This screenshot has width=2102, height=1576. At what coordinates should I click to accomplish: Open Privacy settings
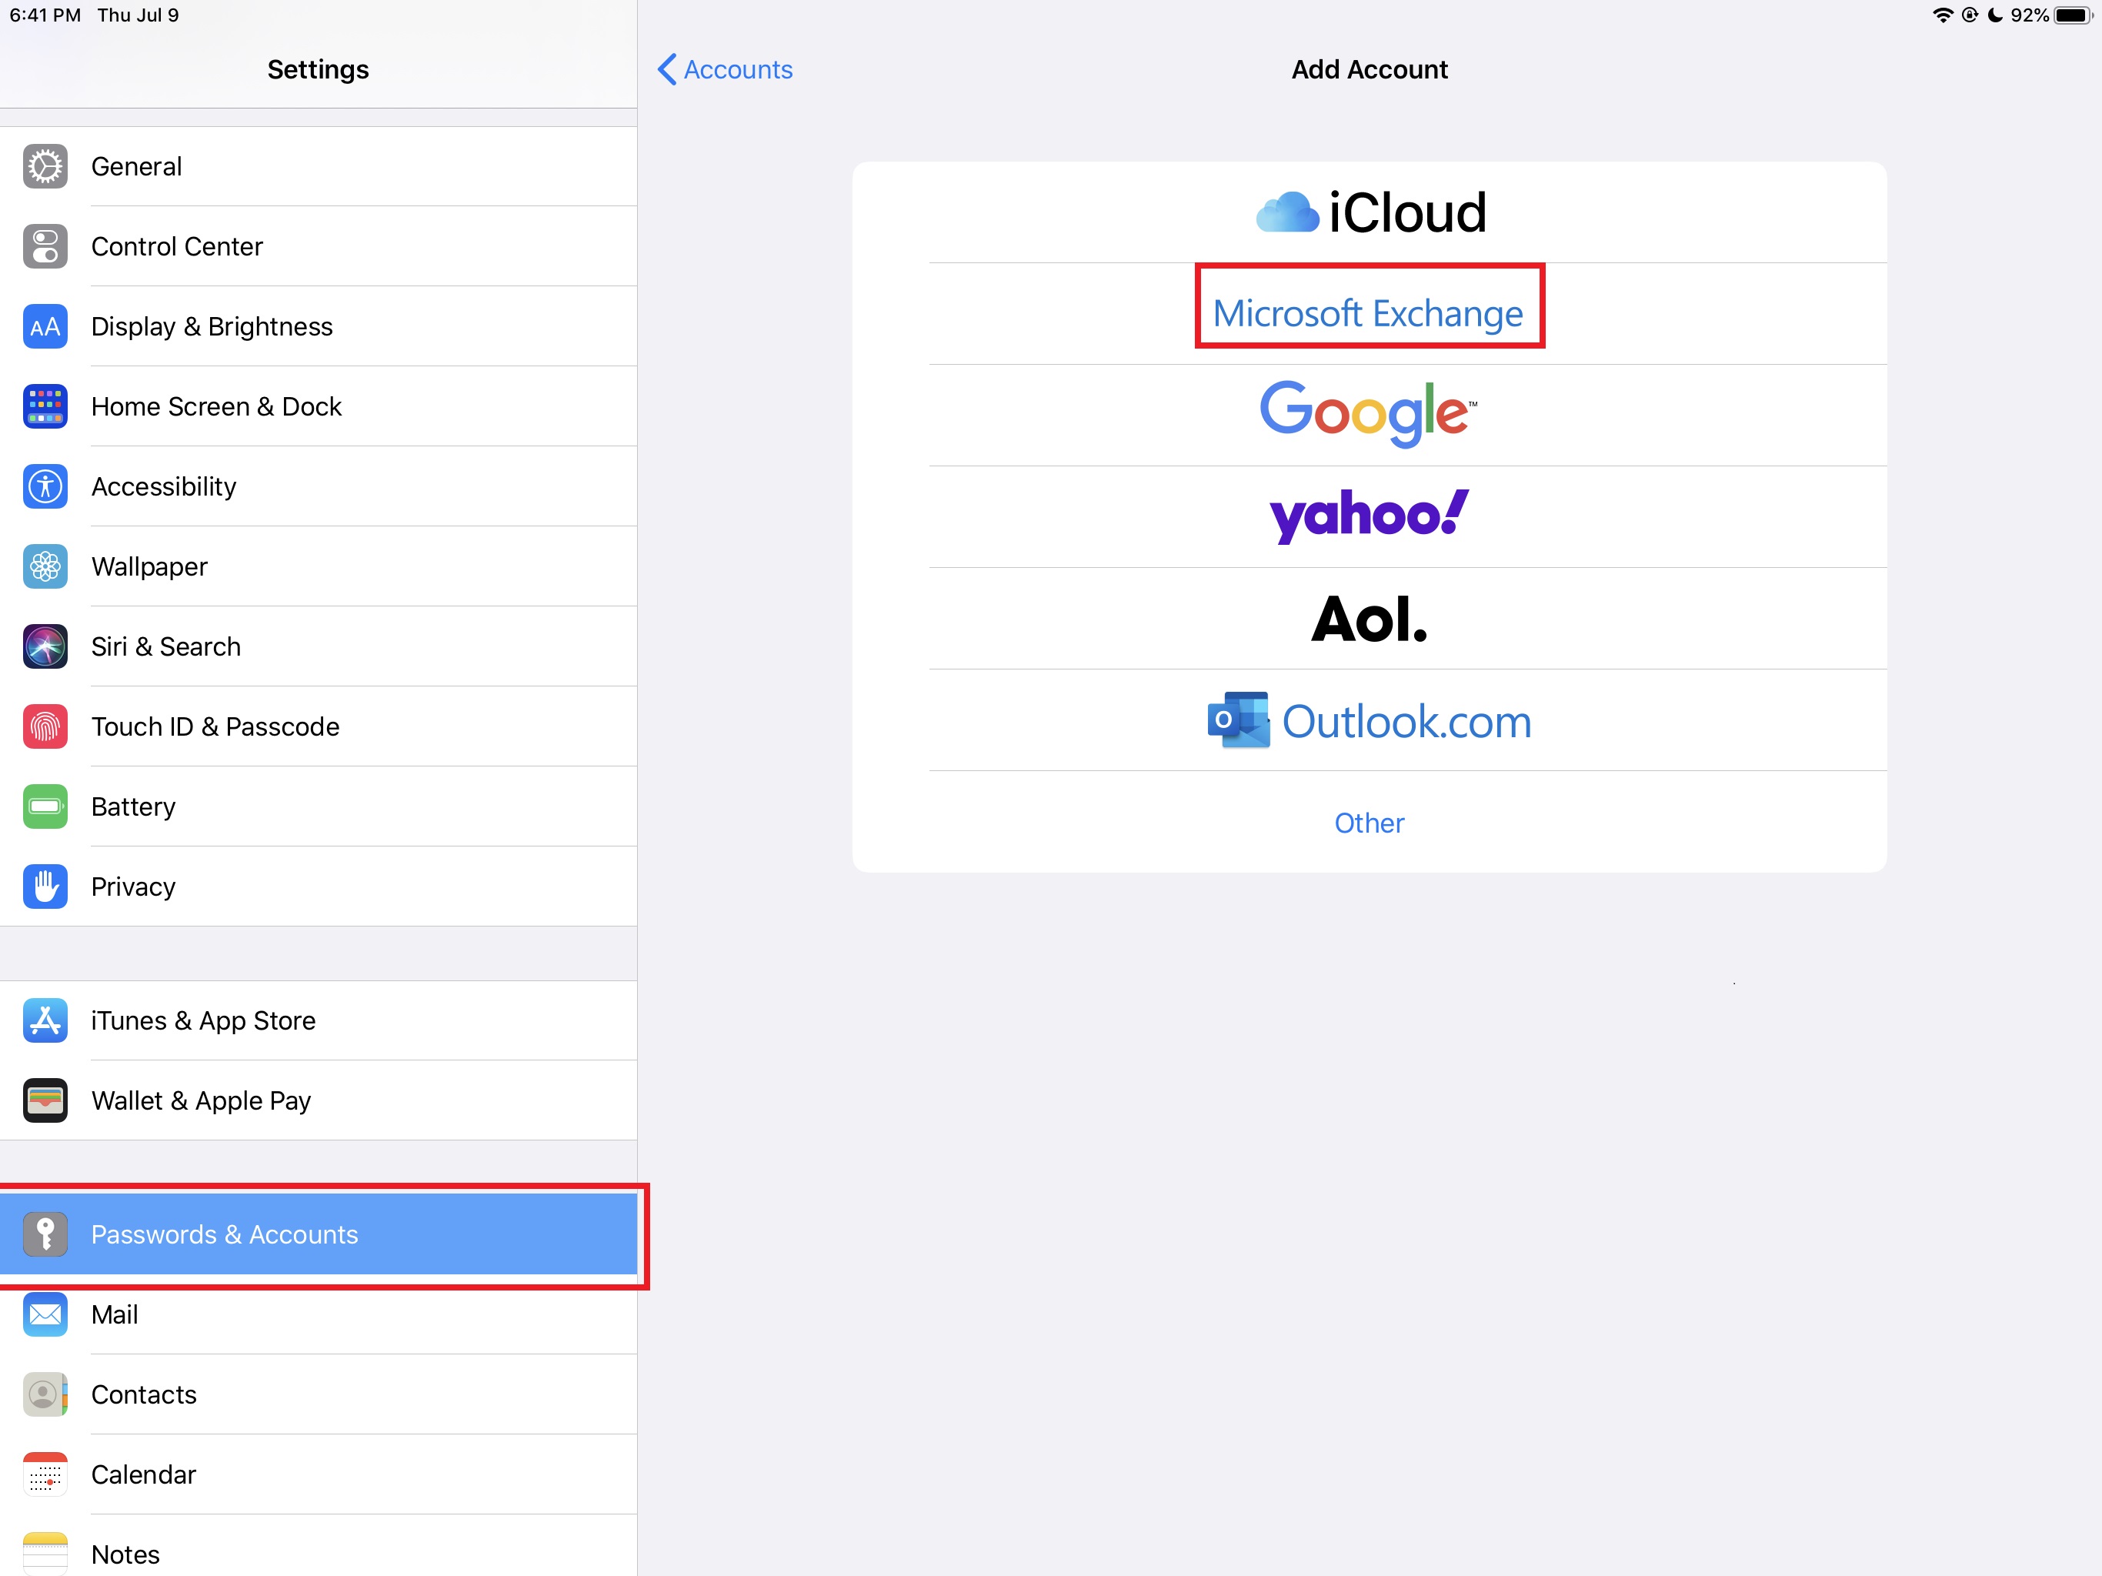coord(319,886)
